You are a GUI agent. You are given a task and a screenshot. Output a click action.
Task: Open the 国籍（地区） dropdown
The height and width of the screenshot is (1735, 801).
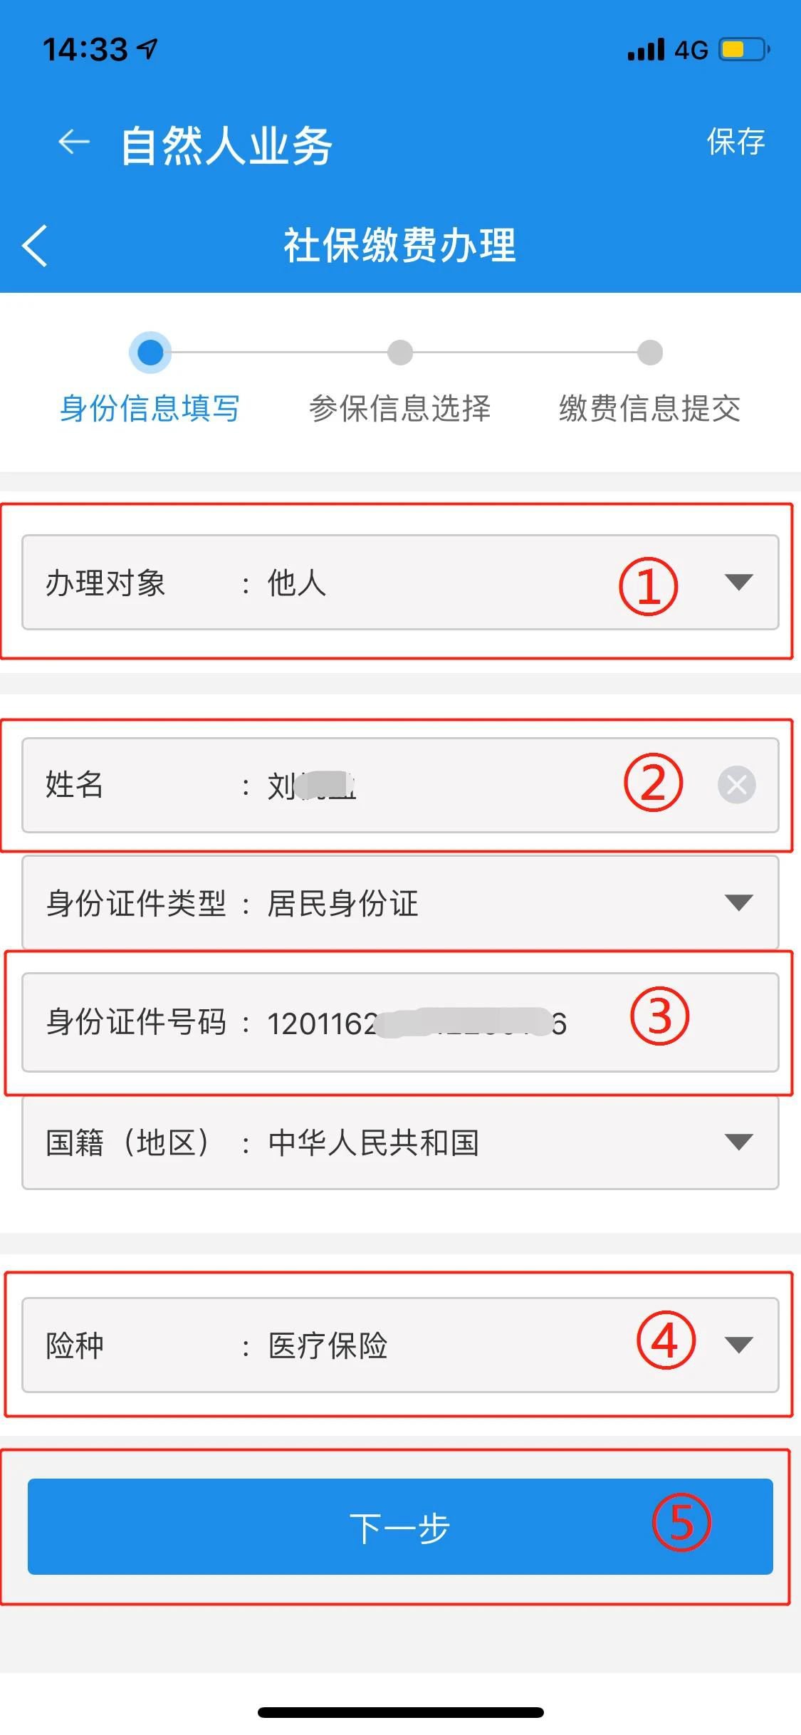point(738,1142)
